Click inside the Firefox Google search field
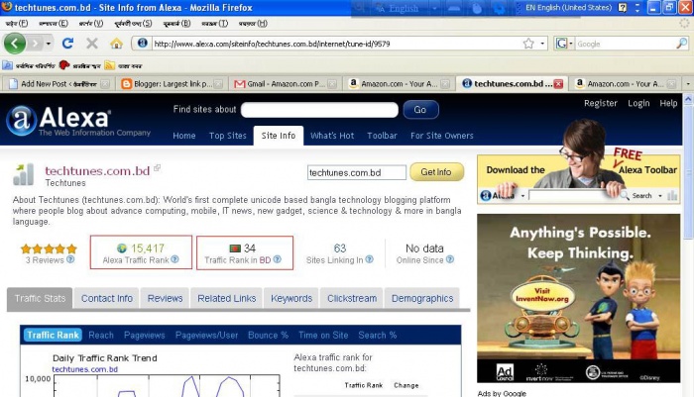The image size is (694, 397). (x=626, y=44)
